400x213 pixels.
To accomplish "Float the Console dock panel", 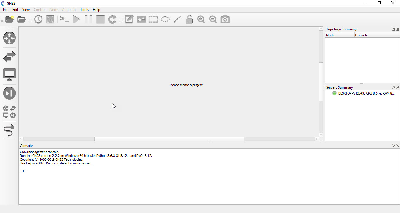I will click(x=394, y=146).
